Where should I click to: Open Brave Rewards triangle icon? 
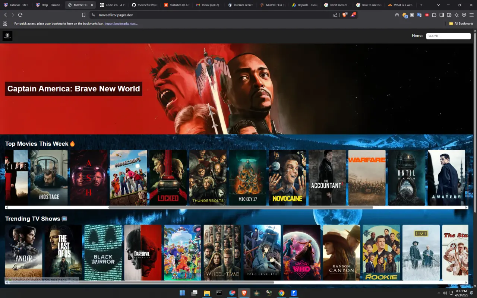[353, 15]
